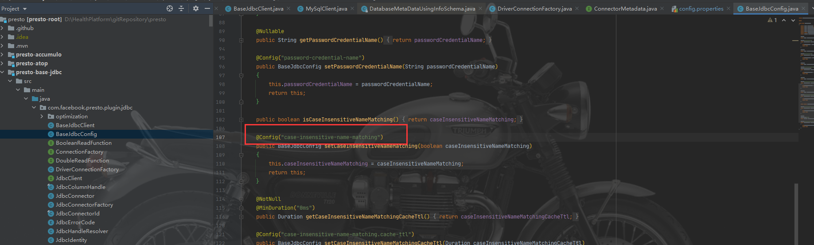This screenshot has height=245, width=814.
Task: Collapse code block at line 97
Action: (241, 75)
